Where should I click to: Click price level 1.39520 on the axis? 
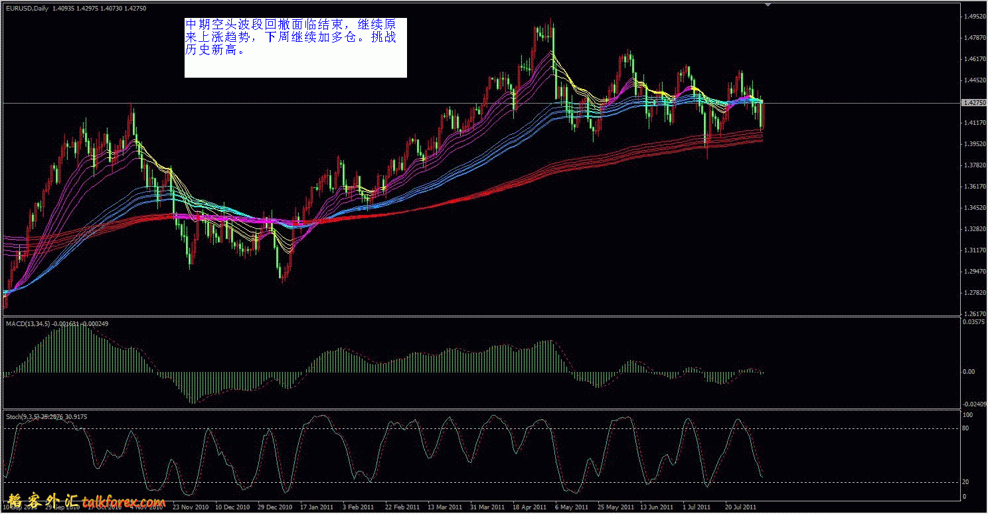pyautogui.click(x=974, y=143)
